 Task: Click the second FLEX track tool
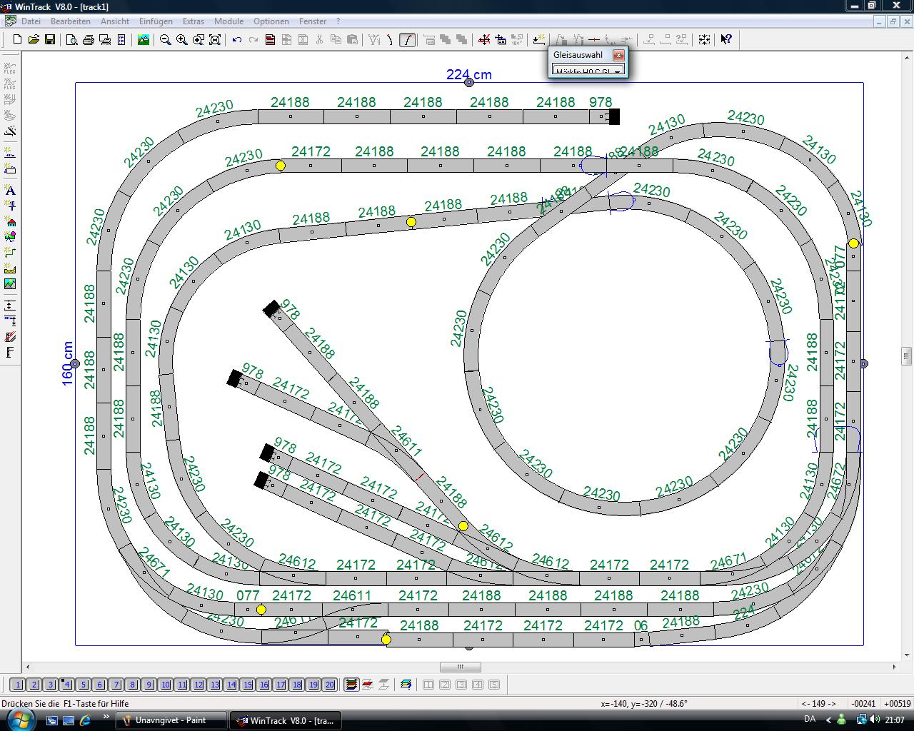tap(10, 84)
